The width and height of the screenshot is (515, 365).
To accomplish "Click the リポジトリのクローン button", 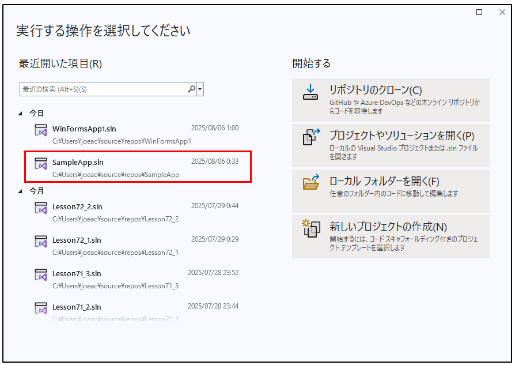I will tap(391, 99).
